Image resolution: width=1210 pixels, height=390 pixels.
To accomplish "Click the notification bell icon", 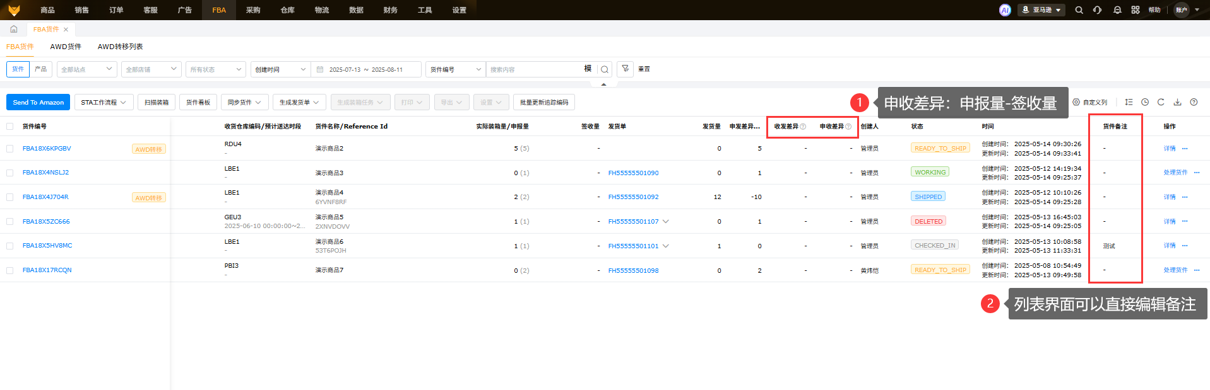I will click(1117, 10).
